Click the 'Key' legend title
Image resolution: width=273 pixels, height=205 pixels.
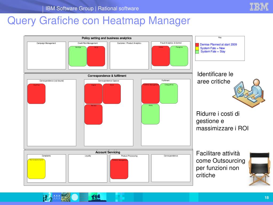pos(220,37)
